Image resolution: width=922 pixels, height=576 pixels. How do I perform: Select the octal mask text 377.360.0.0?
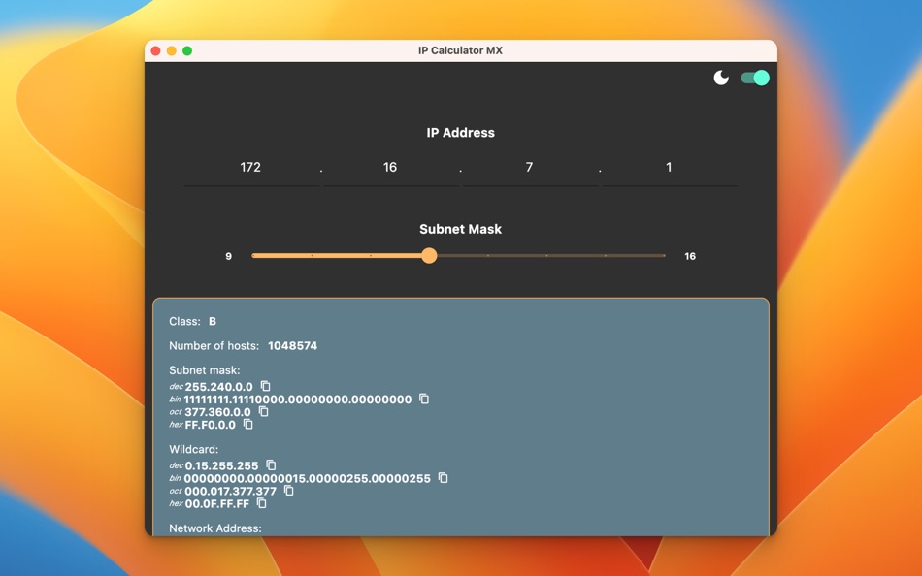(x=217, y=412)
